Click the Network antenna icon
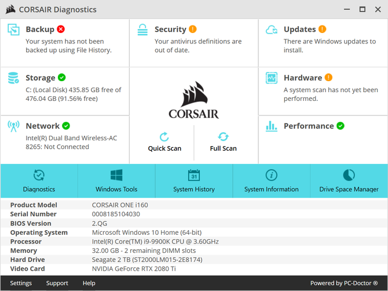The height and width of the screenshot is (291, 388). (x=13, y=126)
